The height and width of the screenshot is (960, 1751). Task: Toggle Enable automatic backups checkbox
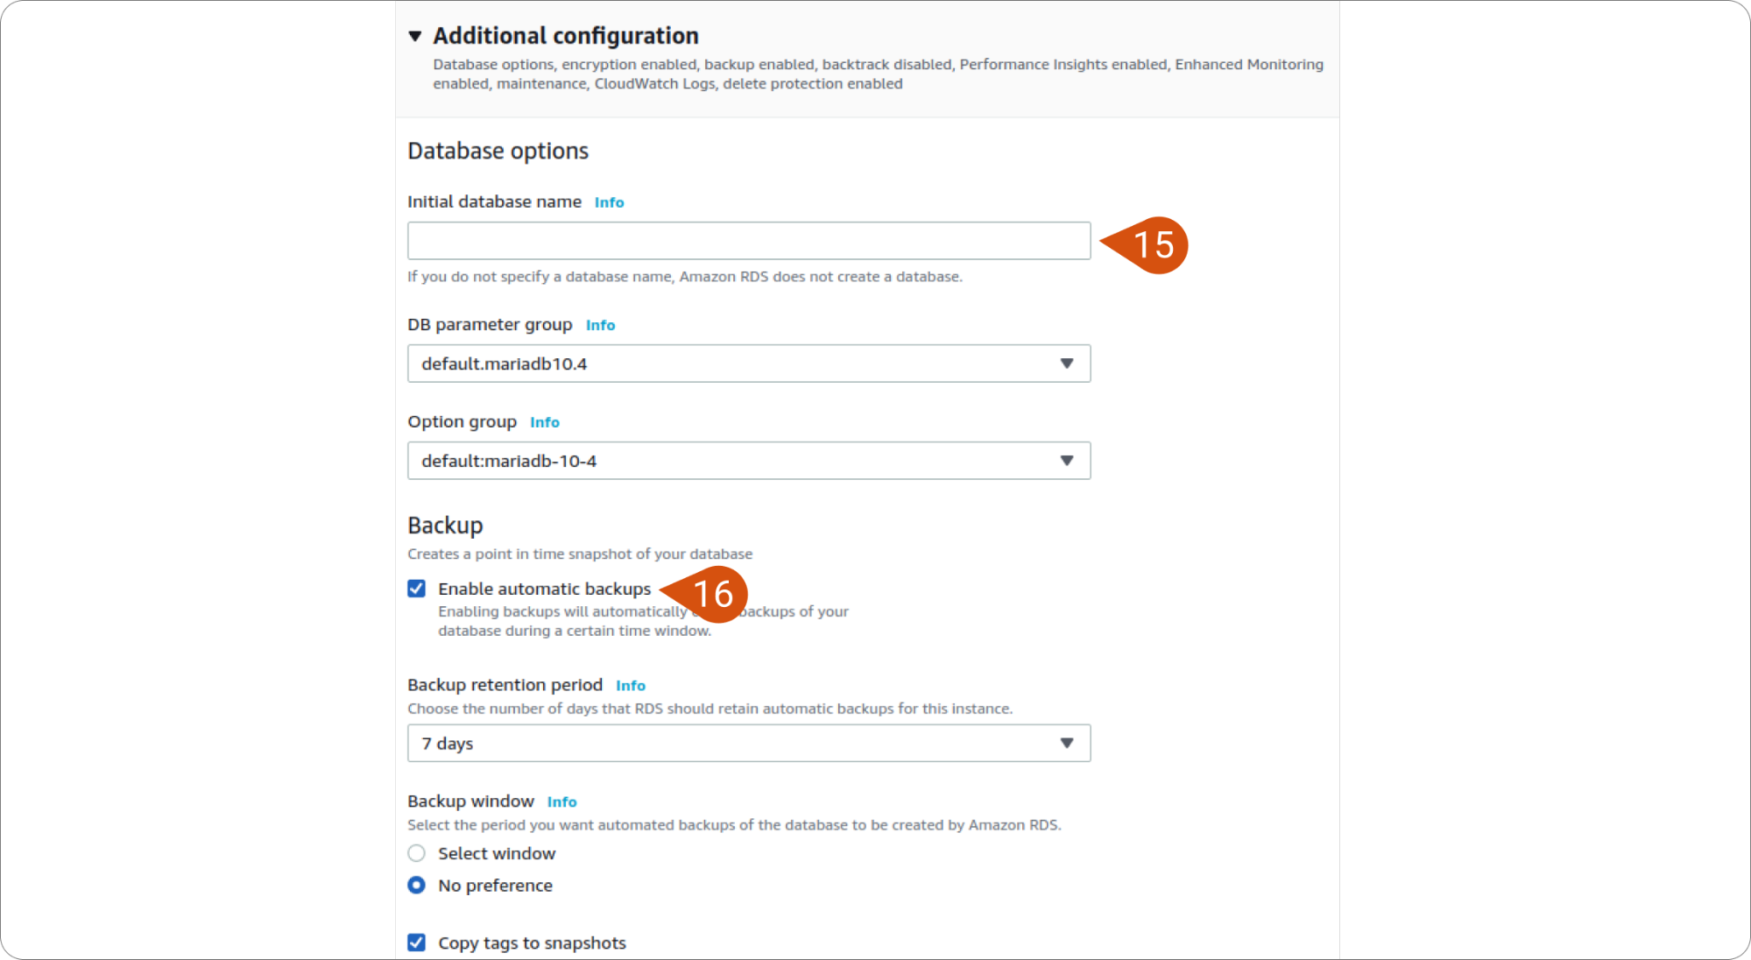(x=417, y=589)
